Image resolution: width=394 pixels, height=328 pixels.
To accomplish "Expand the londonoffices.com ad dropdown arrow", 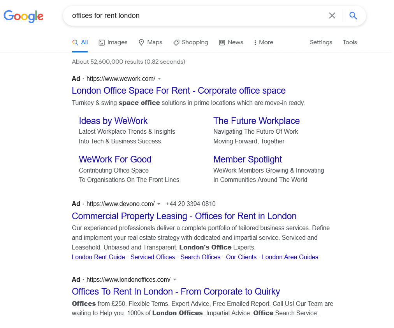I will point(175,279).
